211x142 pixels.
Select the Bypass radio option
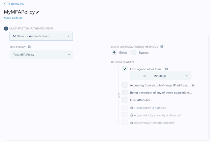click(x=134, y=52)
